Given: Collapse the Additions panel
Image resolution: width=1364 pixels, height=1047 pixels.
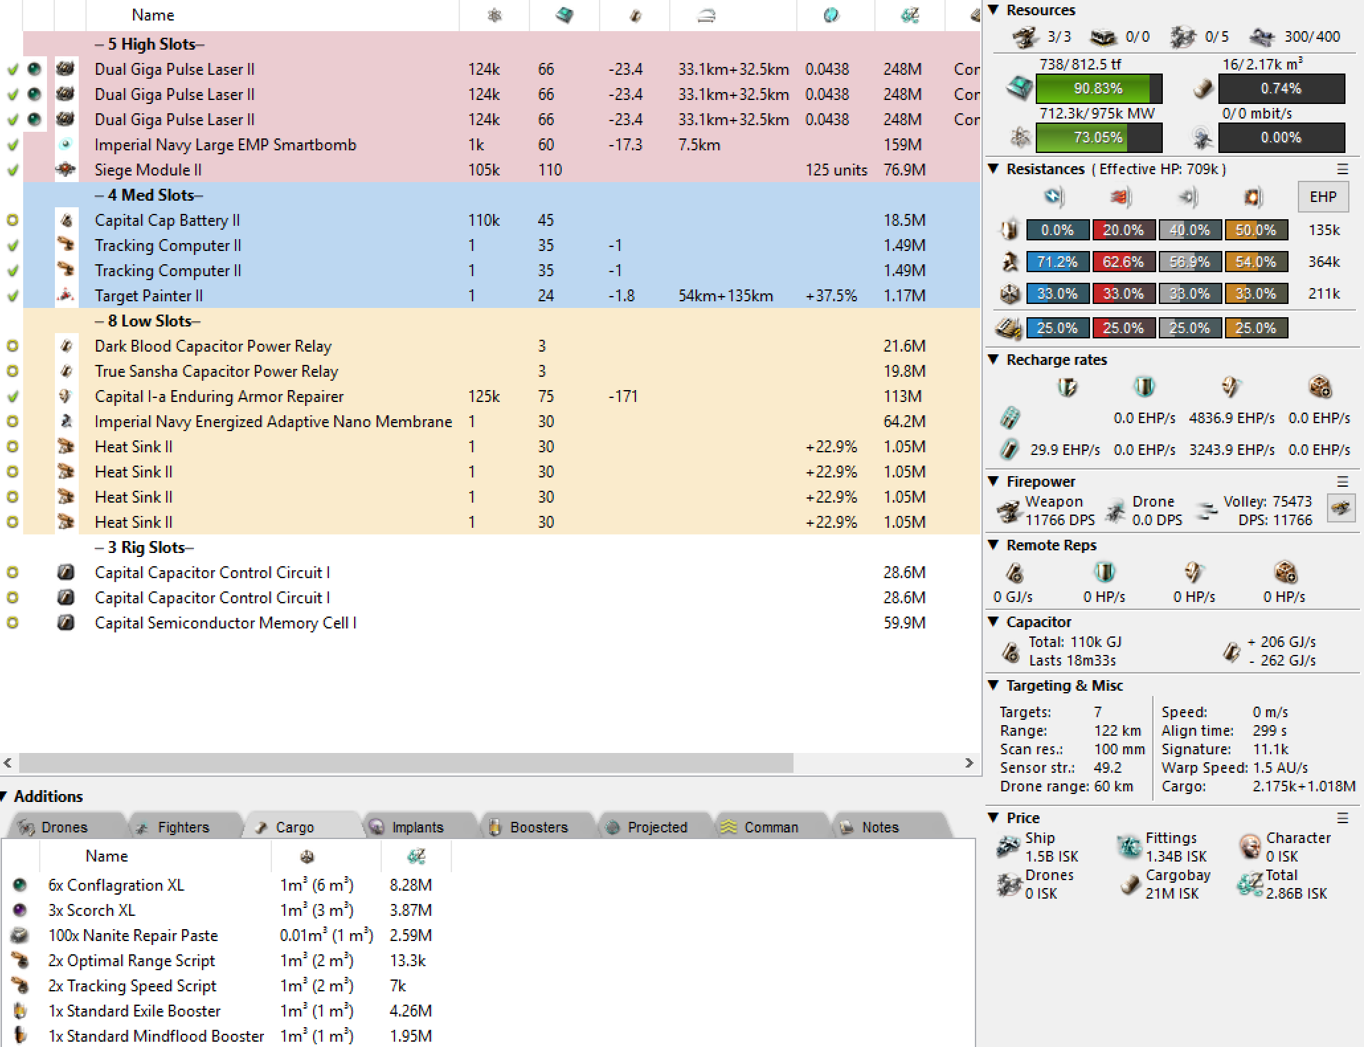Looking at the screenshot, I should tap(4, 796).
